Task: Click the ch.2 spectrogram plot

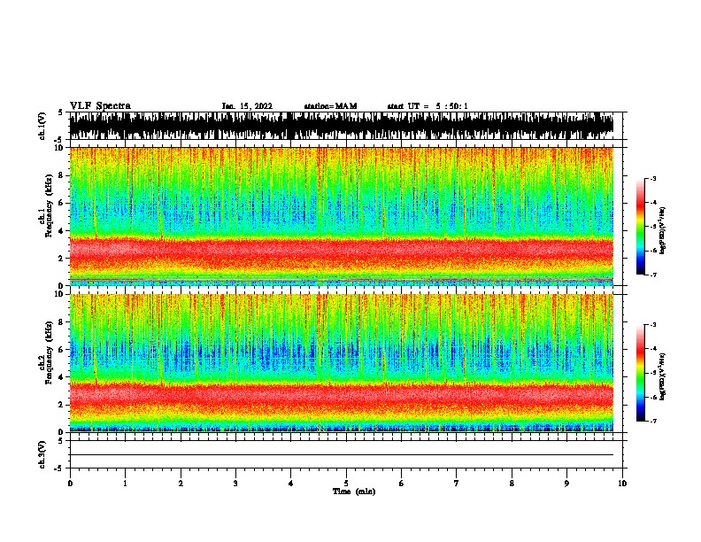Action: [x=342, y=363]
